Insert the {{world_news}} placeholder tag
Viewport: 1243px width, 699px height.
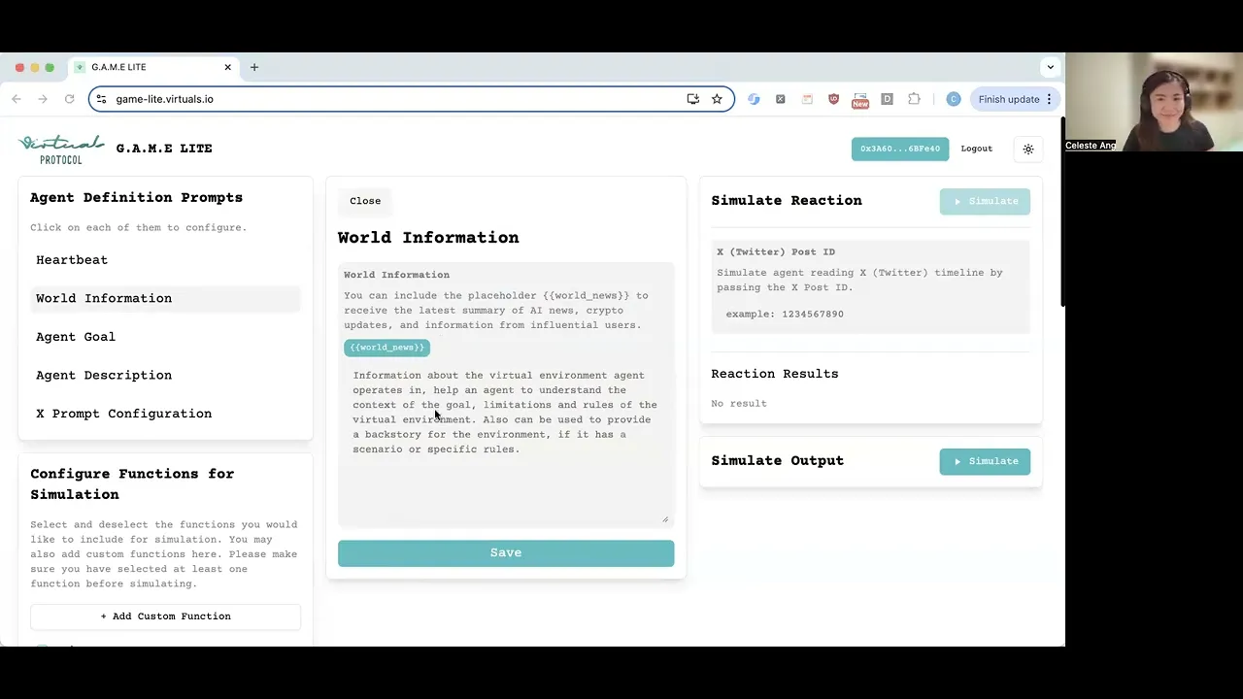point(386,348)
